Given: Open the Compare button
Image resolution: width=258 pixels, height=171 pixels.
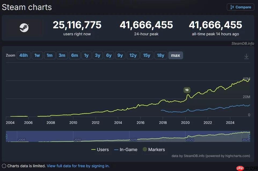Looking at the screenshot, I should [240, 7].
